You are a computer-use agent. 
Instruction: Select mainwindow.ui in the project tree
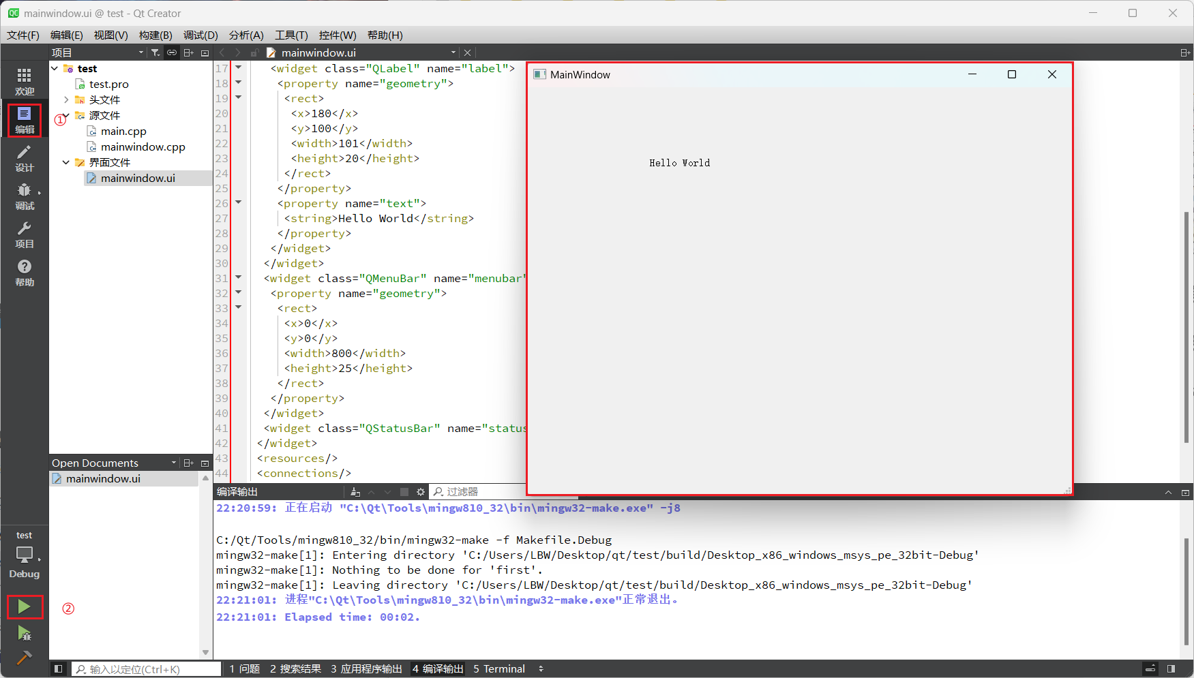coord(138,178)
